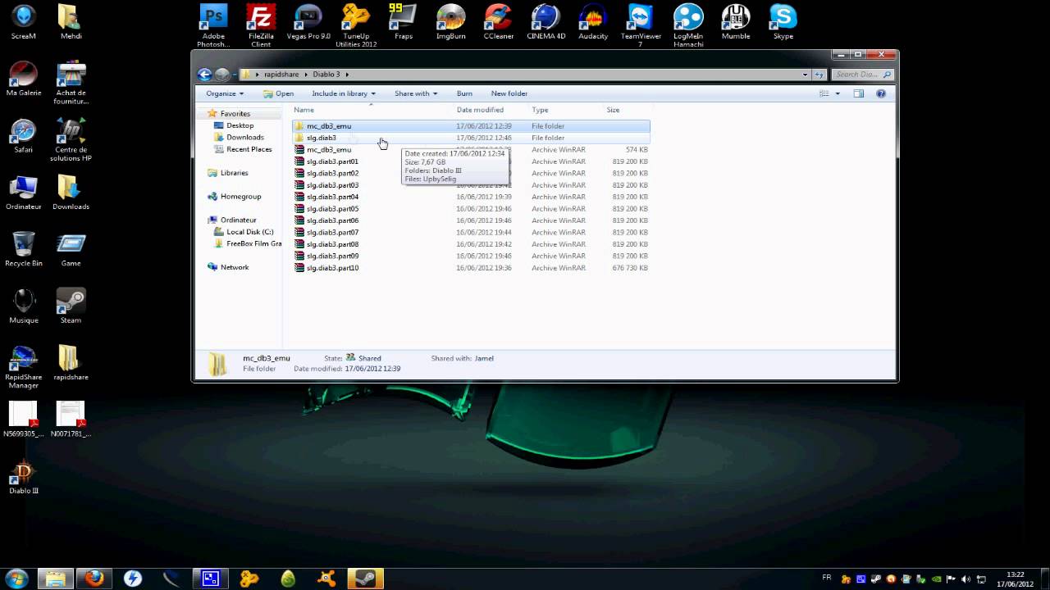Viewport: 1050px width, 590px height.
Task: Open ImgBurn desktop shortcut
Action: click(x=451, y=22)
